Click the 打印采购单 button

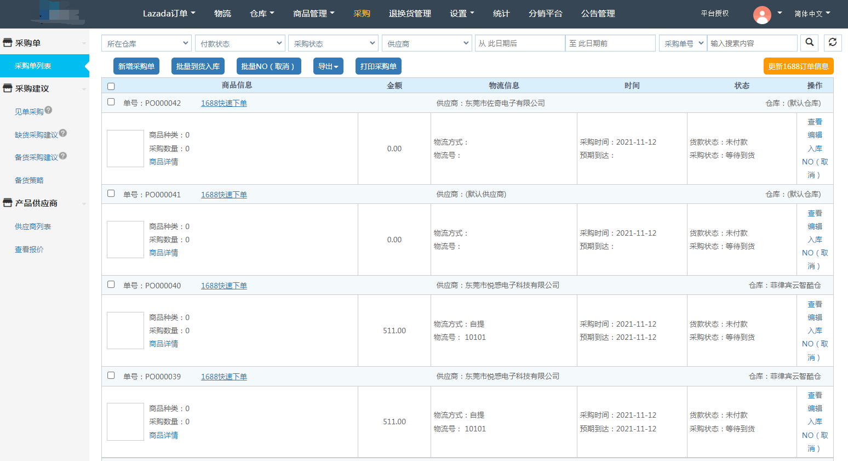pyautogui.click(x=379, y=66)
